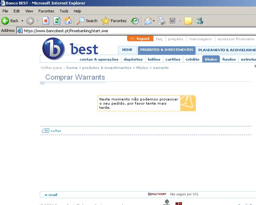This screenshot has height=205, width=256.
Task: Follow the home breadcrumb link
Action: coord(72,68)
